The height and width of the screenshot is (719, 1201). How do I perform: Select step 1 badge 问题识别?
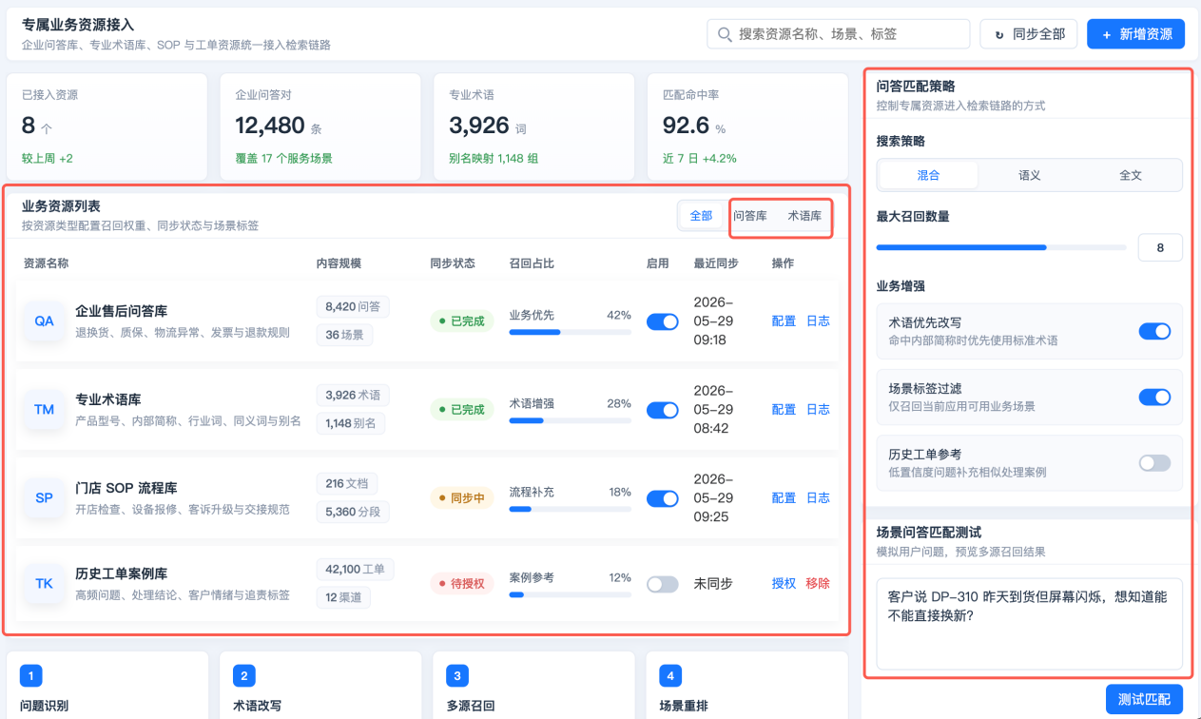click(x=30, y=676)
